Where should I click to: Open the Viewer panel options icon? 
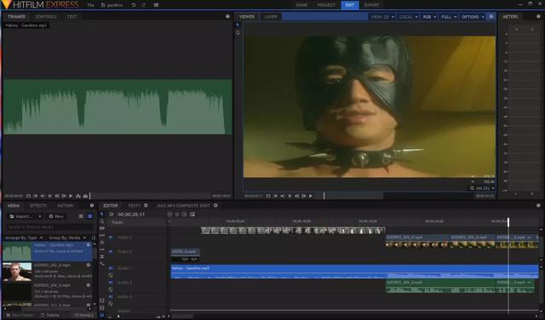[491, 16]
